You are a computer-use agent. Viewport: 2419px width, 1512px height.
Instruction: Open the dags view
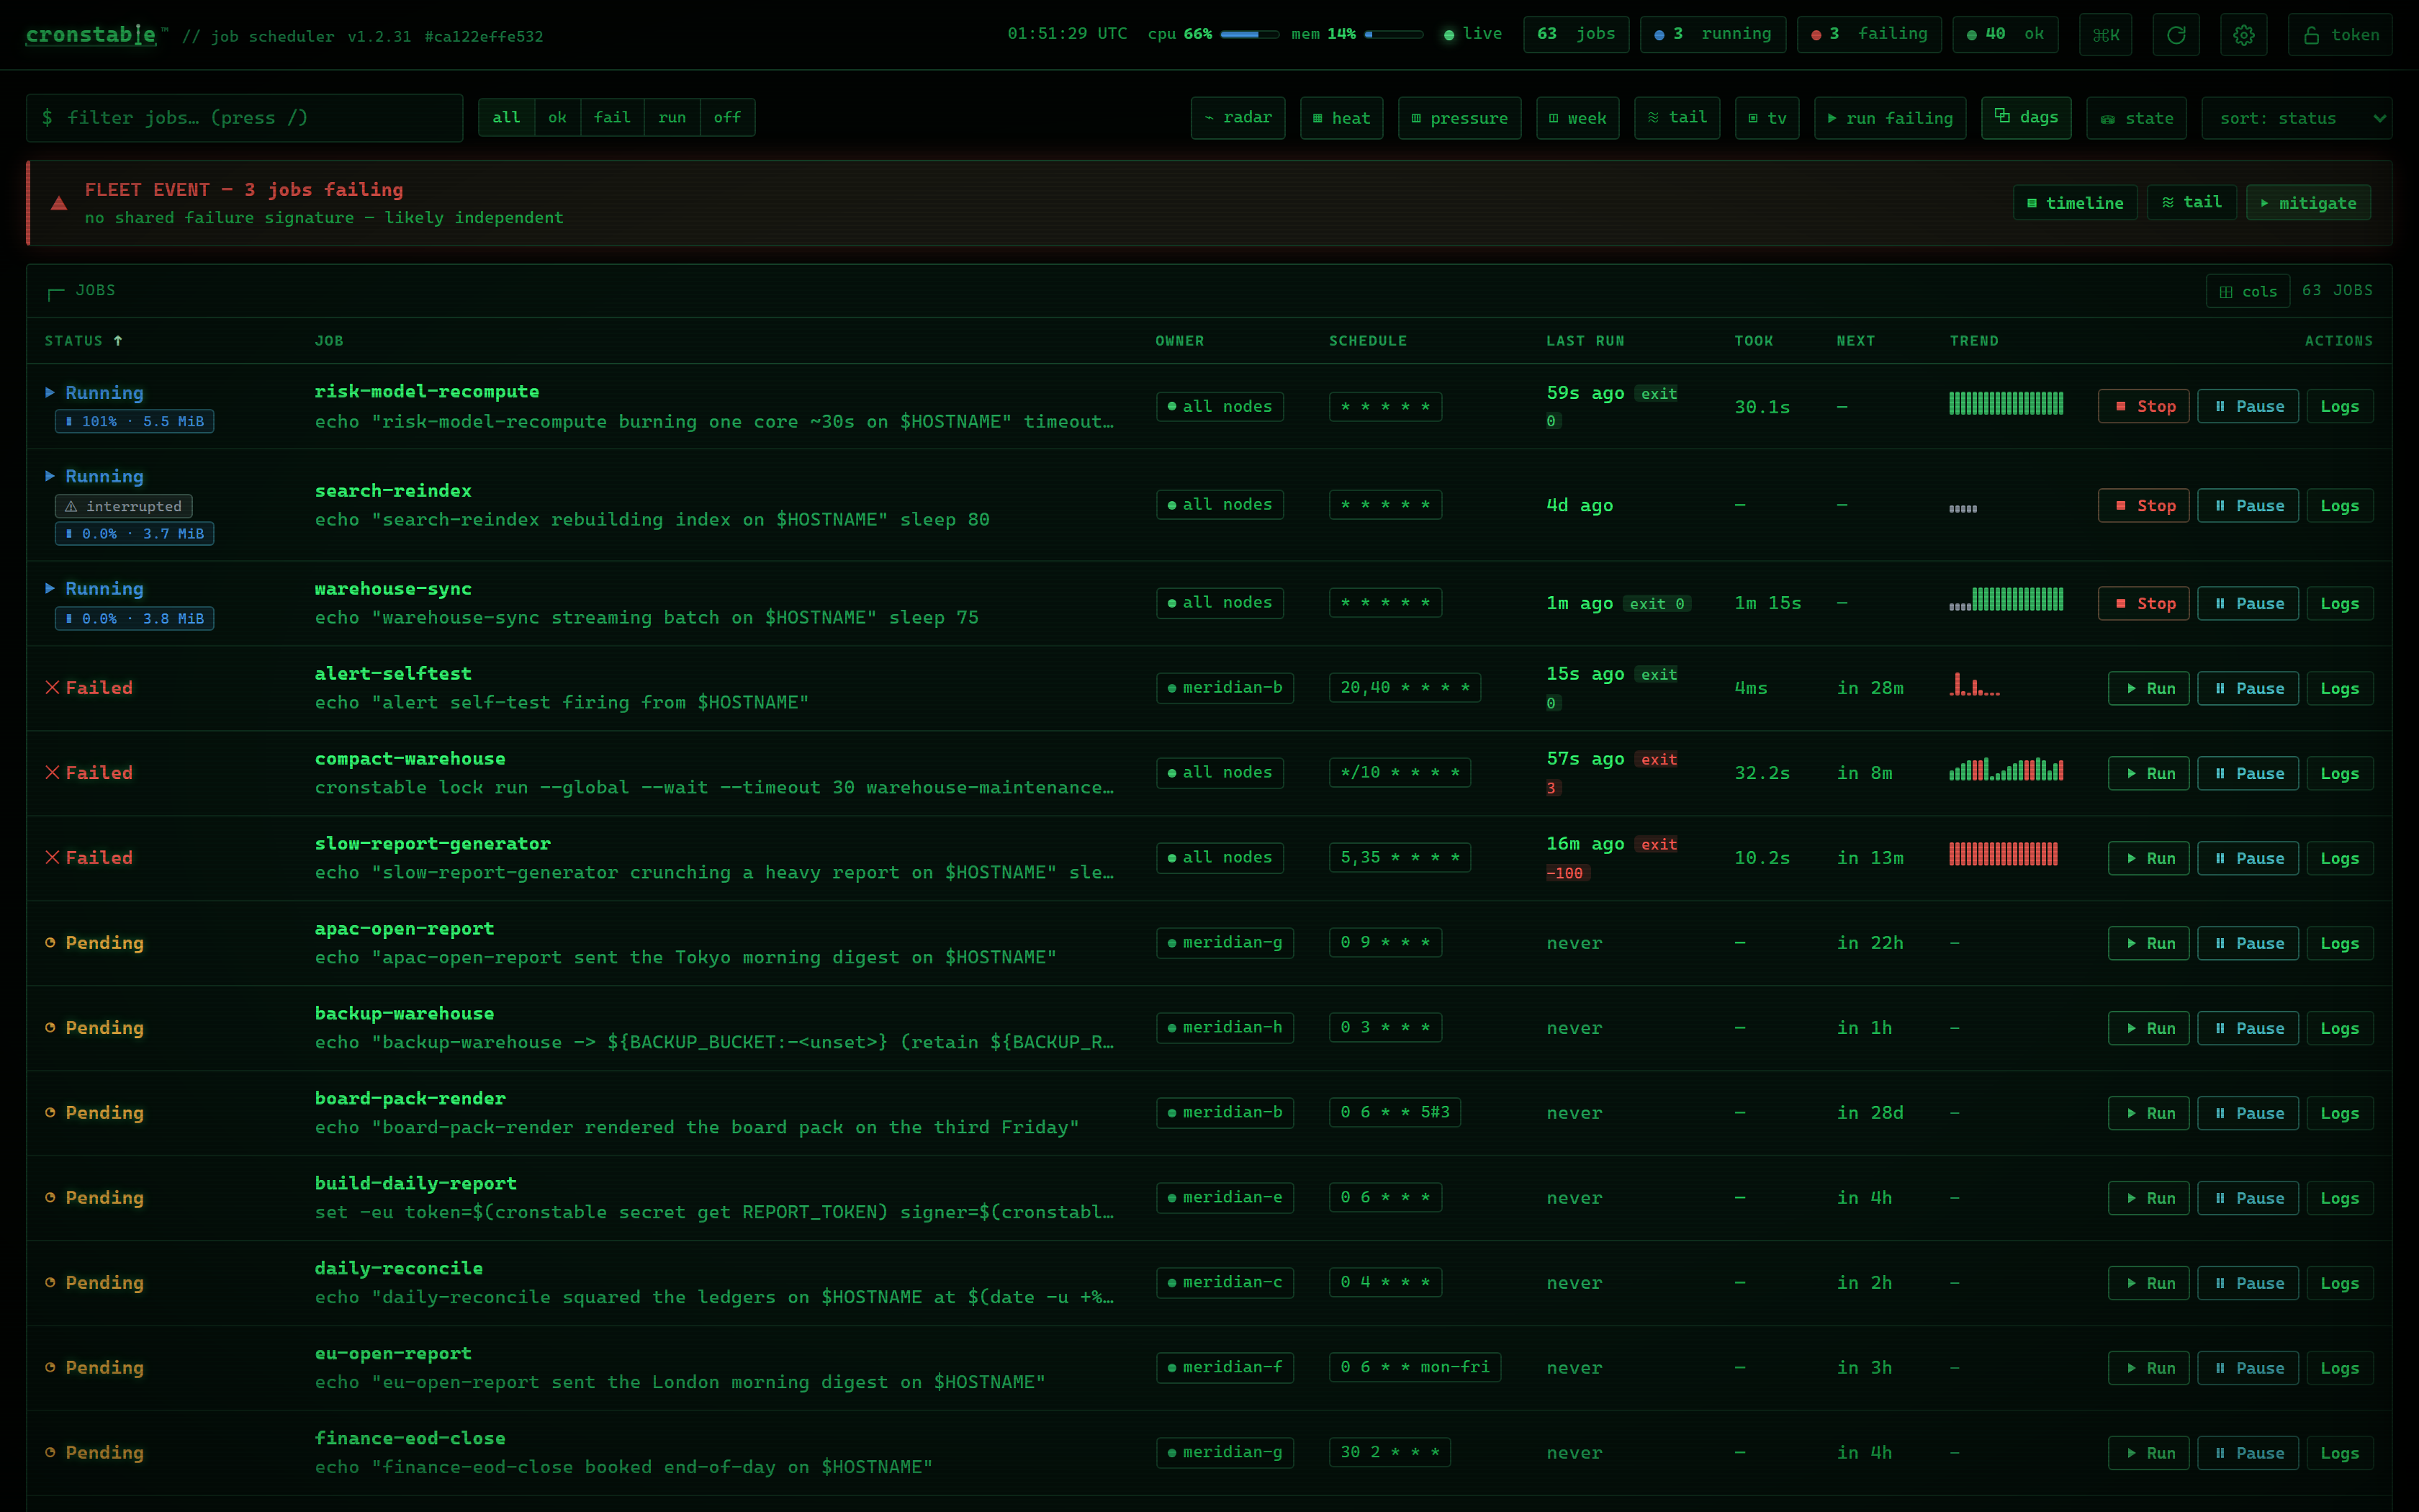tap(2026, 118)
